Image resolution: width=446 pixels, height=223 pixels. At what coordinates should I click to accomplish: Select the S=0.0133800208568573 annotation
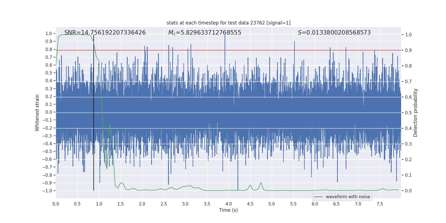[334, 33]
